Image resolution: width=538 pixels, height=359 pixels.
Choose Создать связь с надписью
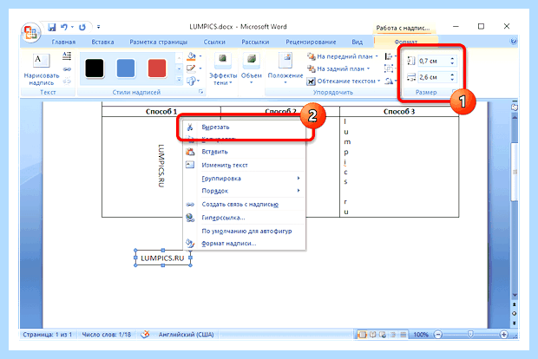point(245,205)
